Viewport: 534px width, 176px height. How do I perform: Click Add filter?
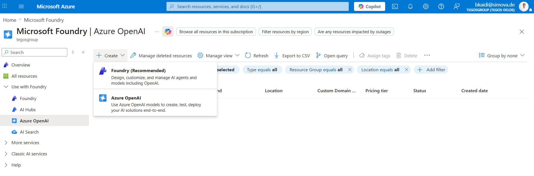[x=431, y=70]
